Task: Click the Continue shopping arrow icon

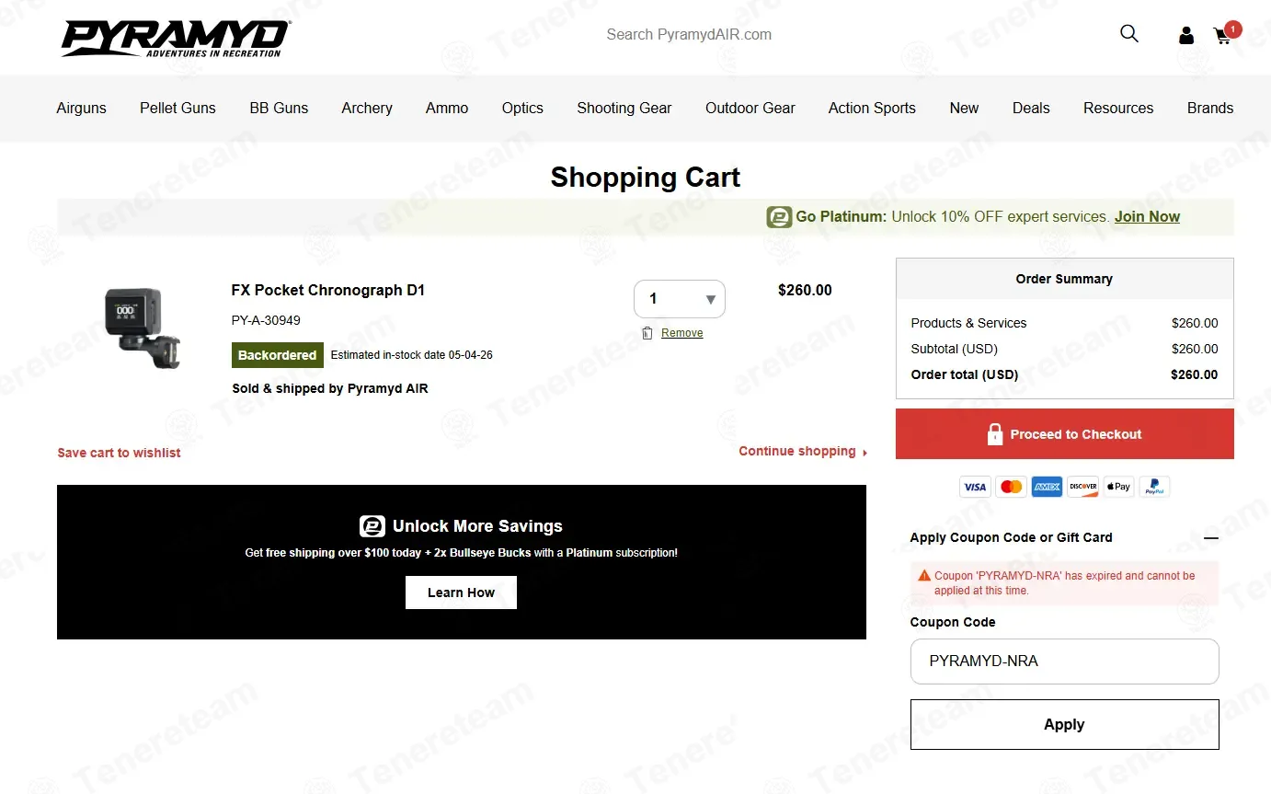Action: 865,453
